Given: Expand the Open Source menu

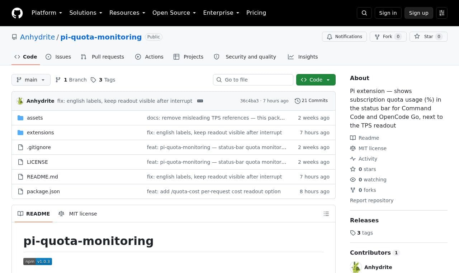Looking at the screenshot, I should pos(174,13).
